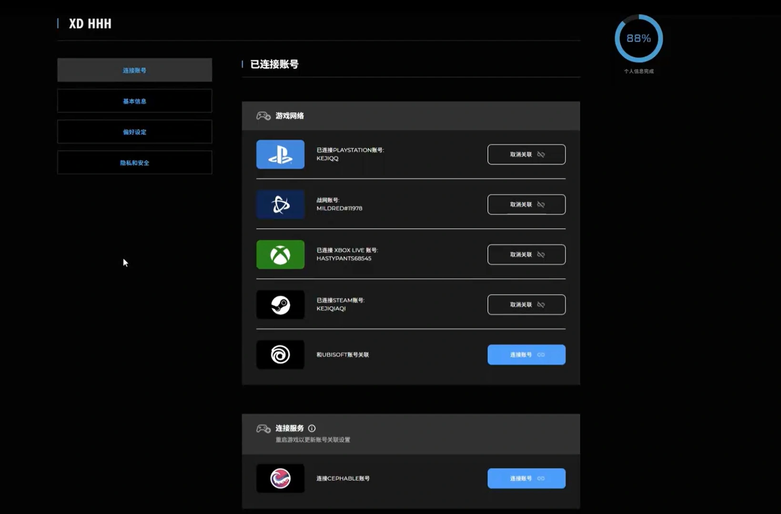Select the Xbox Live logo icon

280,255
